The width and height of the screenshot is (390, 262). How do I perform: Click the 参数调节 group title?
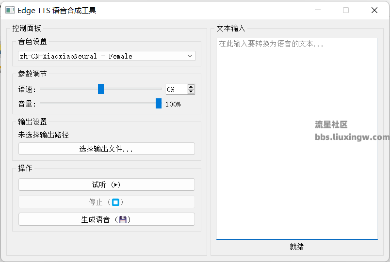pos(32,74)
